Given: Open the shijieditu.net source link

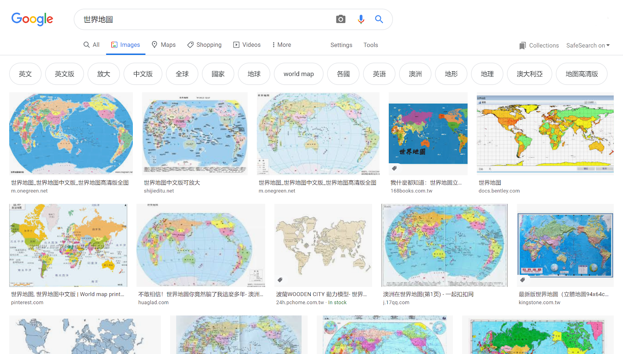Looking at the screenshot, I should pyautogui.click(x=159, y=191).
